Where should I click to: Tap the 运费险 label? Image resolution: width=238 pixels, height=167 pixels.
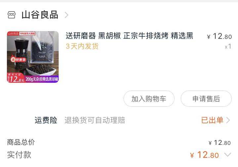pos(46,120)
